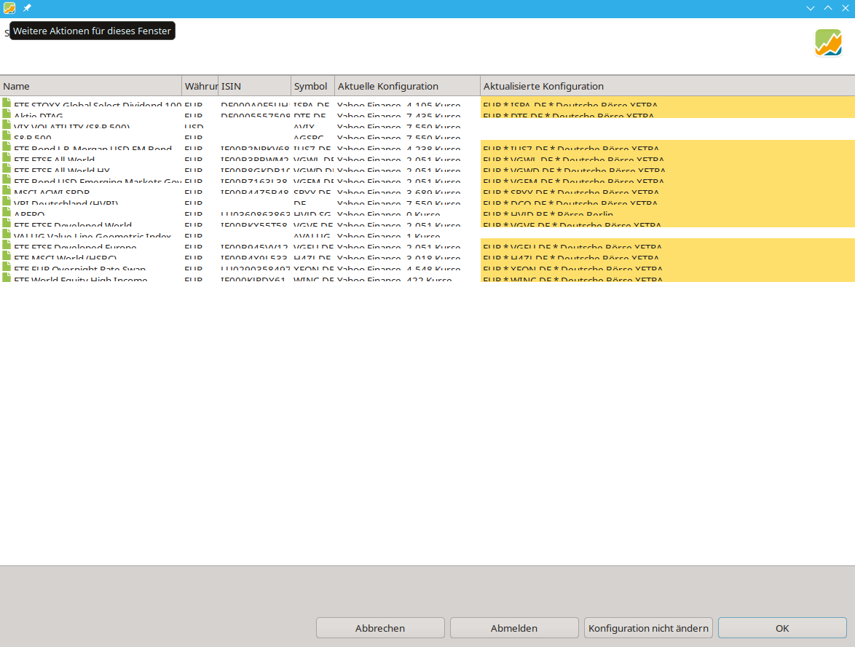Click the Symbol column header
This screenshot has height=647, width=855.
coord(312,86)
